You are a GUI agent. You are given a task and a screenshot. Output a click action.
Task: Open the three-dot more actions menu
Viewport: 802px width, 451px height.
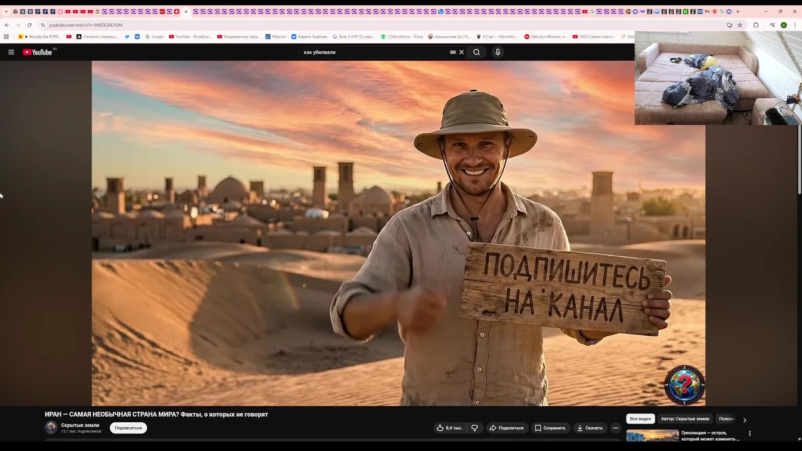pyautogui.click(x=615, y=428)
